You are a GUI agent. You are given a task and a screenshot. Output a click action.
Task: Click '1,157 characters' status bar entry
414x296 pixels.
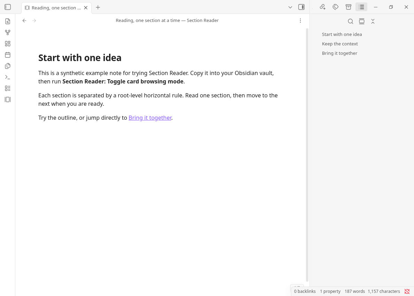(x=384, y=291)
